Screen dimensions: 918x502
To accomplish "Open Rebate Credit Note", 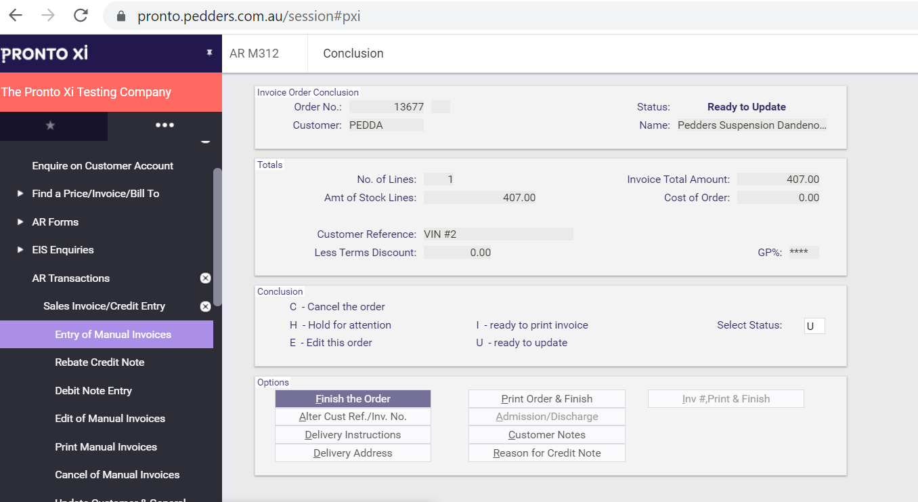I will tap(100, 362).
